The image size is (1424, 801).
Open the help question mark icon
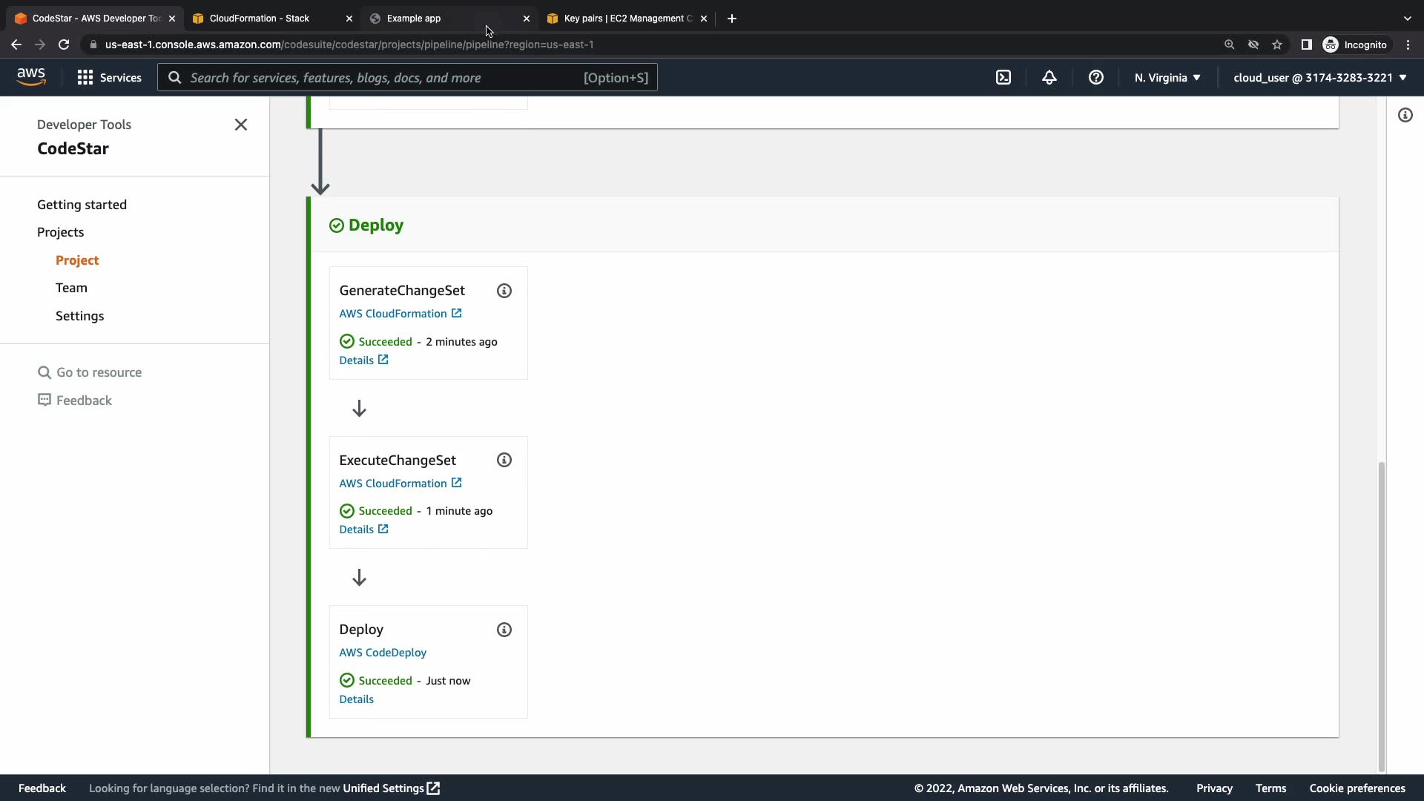point(1095,77)
